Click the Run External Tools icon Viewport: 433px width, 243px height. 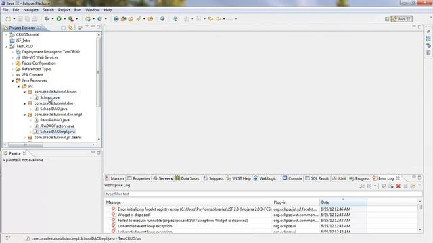[71, 19]
